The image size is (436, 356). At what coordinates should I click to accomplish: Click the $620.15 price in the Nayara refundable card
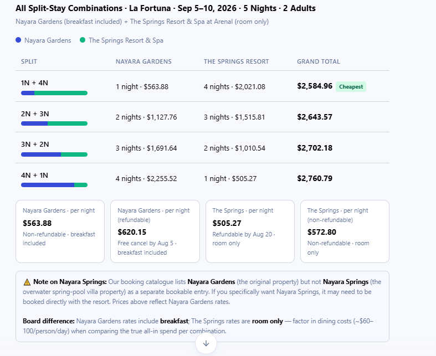pyautogui.click(x=132, y=232)
